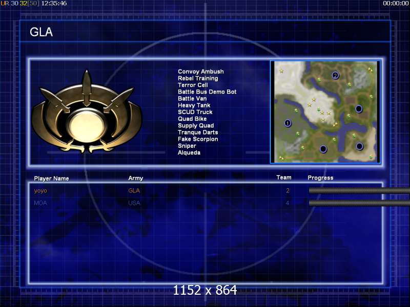Select player "MOA" in the player list
The height and width of the screenshot is (307, 410).
click(40, 203)
